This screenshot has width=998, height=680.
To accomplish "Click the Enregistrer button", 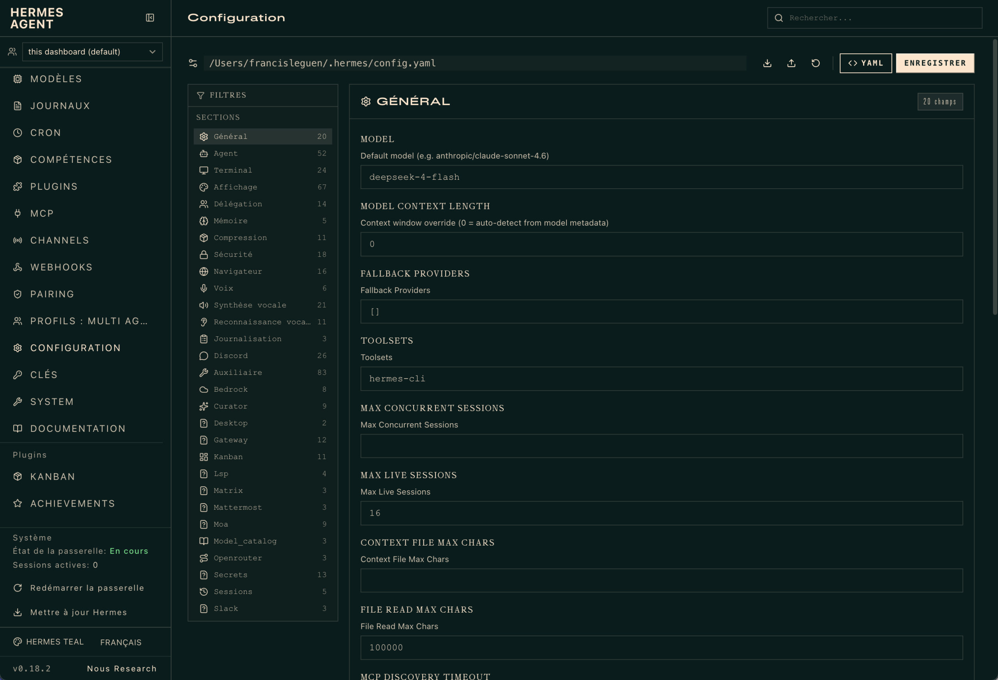I will click(935, 63).
